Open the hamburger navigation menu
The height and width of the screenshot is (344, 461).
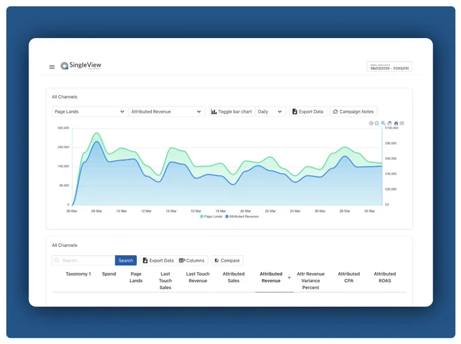pos(52,66)
